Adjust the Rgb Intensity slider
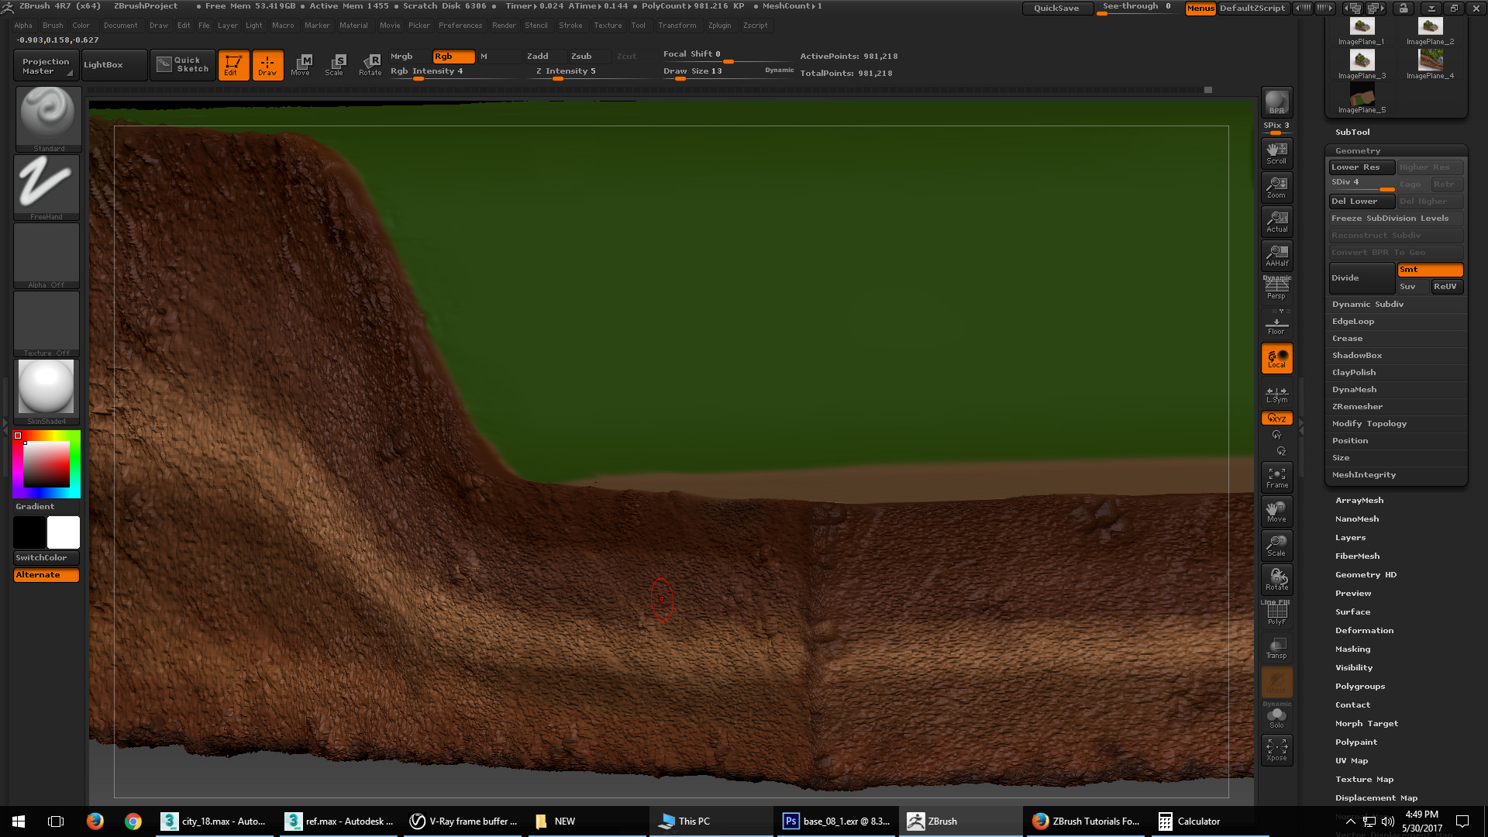Image resolution: width=1488 pixels, height=837 pixels. (455, 71)
